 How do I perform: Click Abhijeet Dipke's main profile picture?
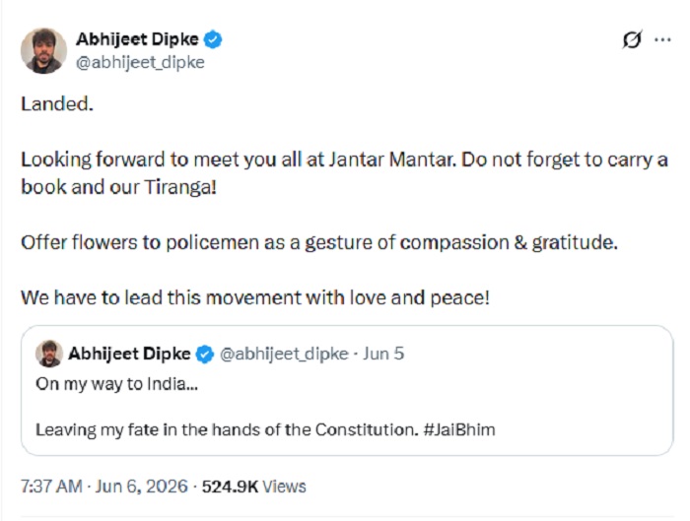pyautogui.click(x=43, y=50)
